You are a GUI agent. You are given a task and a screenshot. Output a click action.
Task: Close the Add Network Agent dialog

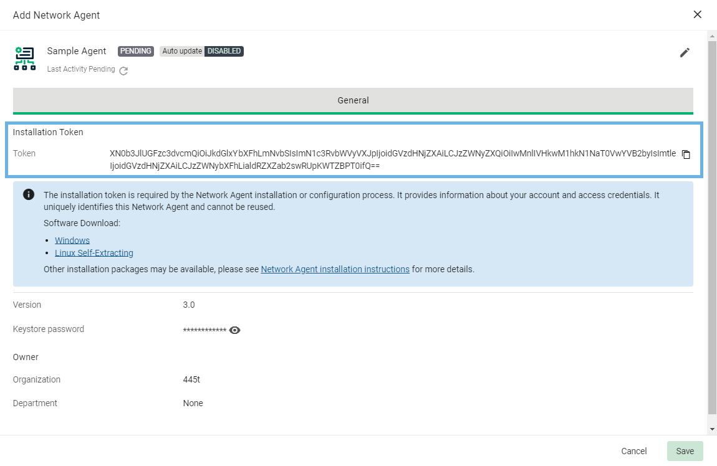pos(697,14)
